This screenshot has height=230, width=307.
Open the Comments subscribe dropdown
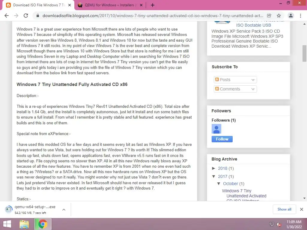point(235,89)
